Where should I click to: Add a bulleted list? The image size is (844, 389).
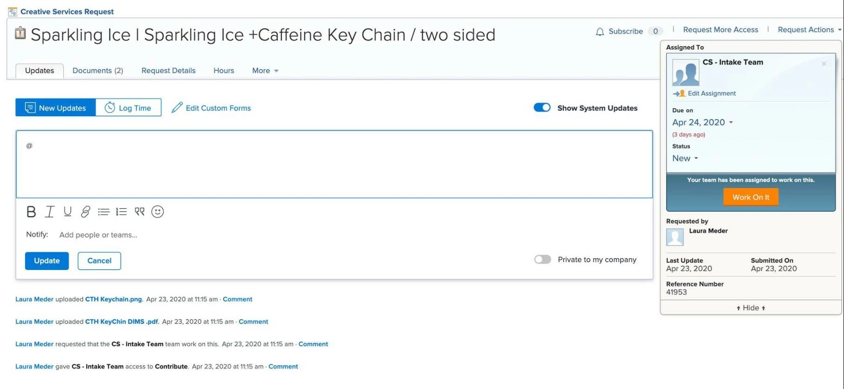103,212
